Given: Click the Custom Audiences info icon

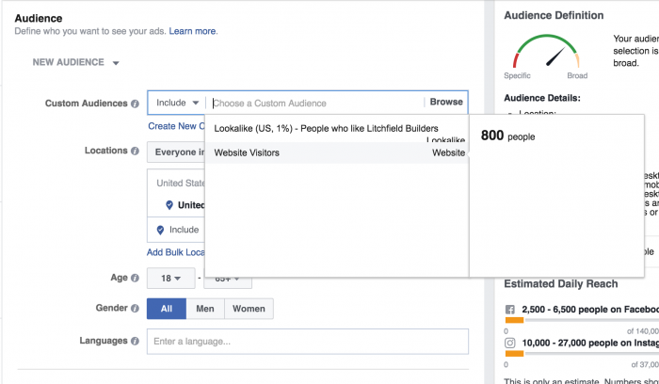Looking at the screenshot, I should pos(137,104).
